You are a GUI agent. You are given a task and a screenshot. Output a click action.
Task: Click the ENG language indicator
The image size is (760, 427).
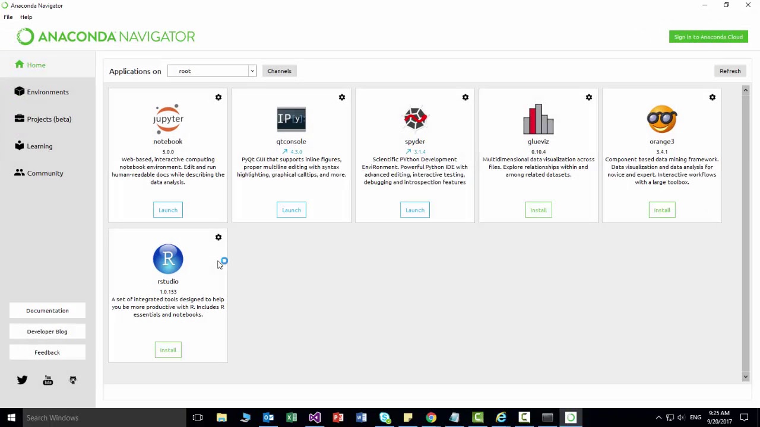point(695,418)
